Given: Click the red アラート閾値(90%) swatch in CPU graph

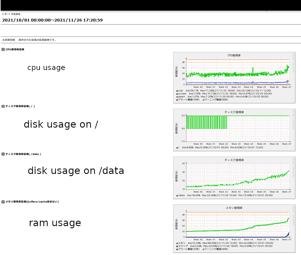Looking at the screenshot, I should [x=177, y=100].
